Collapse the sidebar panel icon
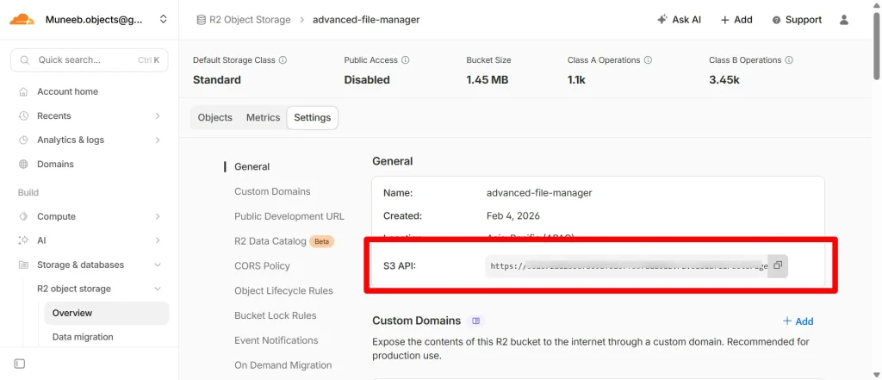 (20, 364)
